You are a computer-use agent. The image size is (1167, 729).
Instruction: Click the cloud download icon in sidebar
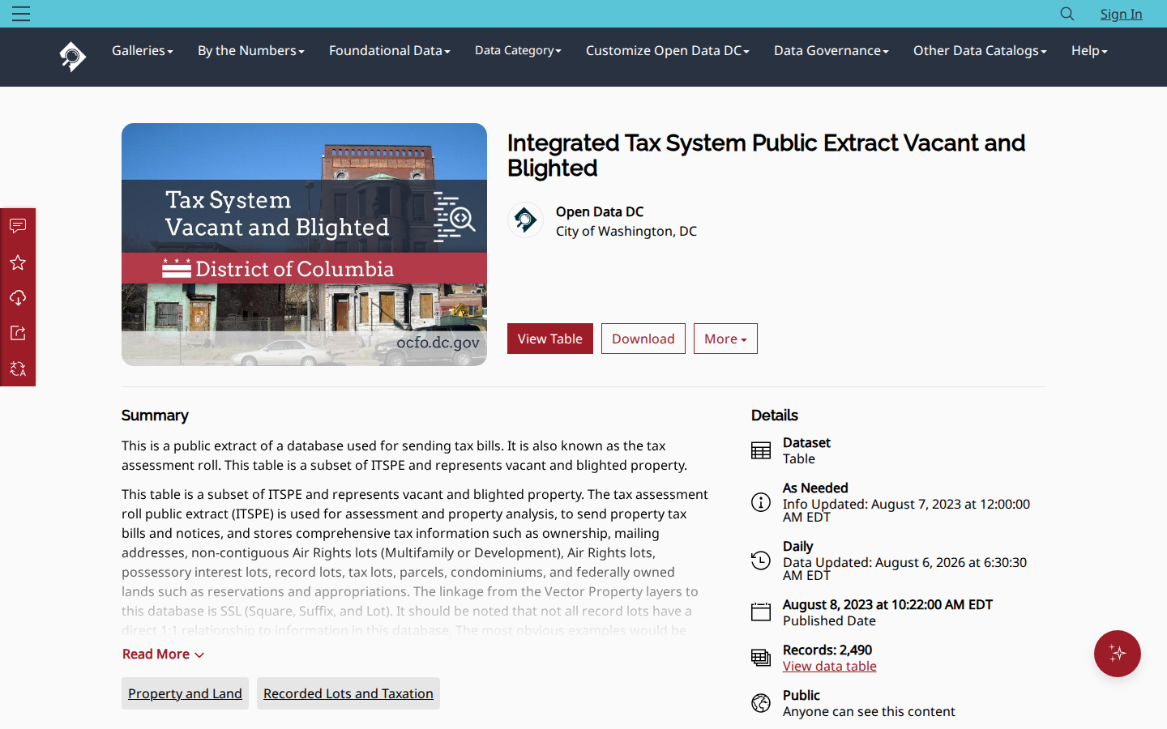click(x=18, y=297)
